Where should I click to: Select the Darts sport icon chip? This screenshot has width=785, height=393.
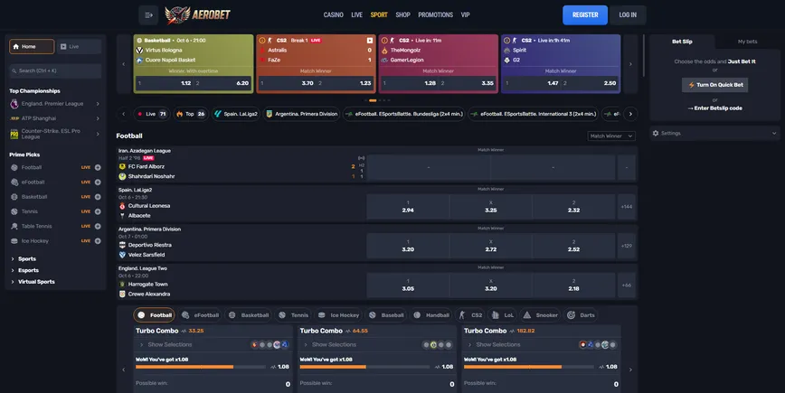point(582,315)
